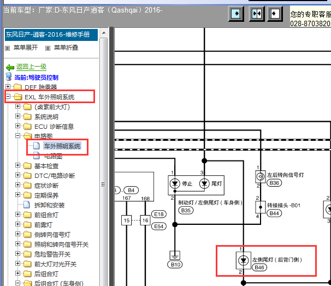Expand the 后组合灯 node

click(x=17, y=273)
